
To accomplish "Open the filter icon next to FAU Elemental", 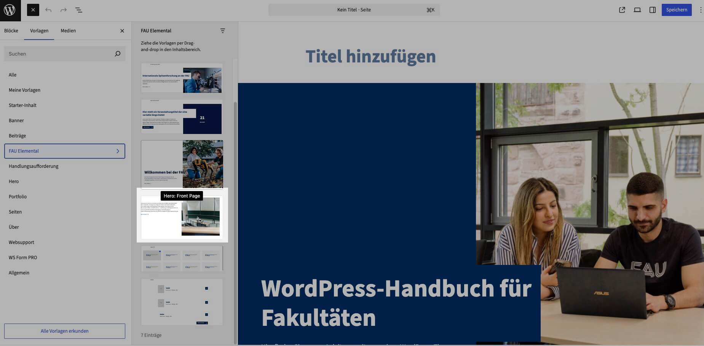I will pyautogui.click(x=222, y=30).
